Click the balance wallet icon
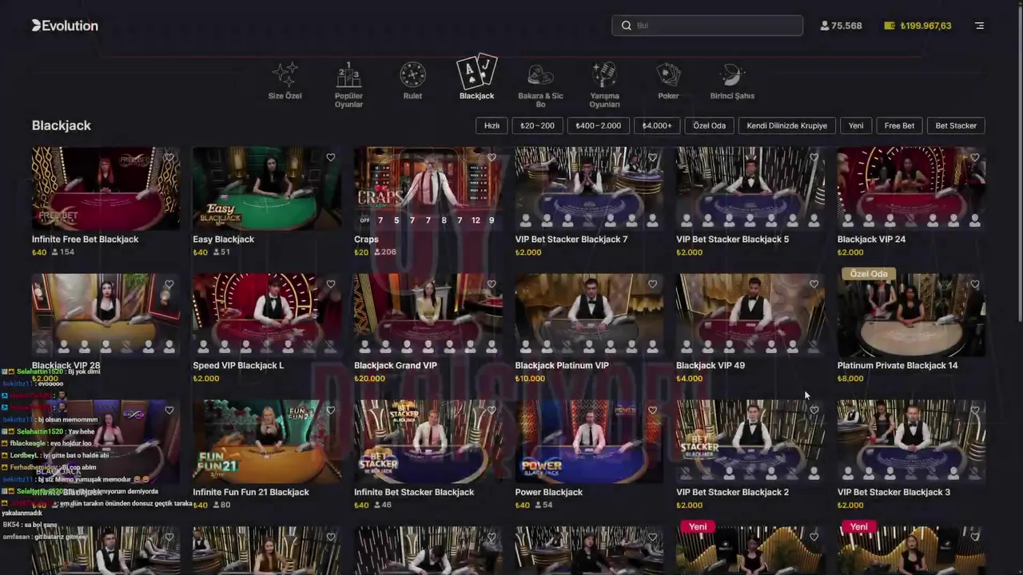1023x575 pixels. tap(890, 26)
